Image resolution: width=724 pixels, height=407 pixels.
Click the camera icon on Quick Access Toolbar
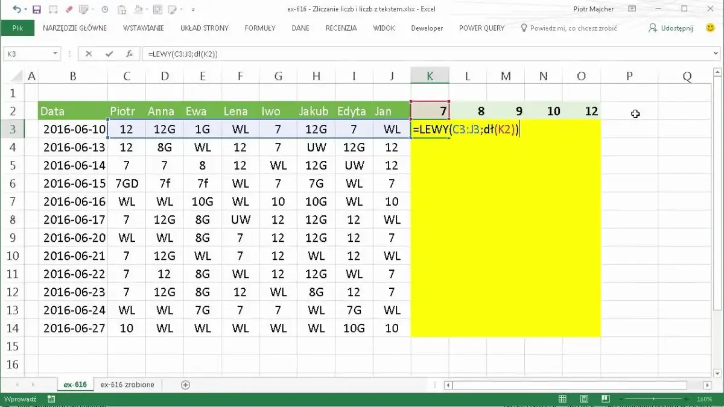[157, 9]
